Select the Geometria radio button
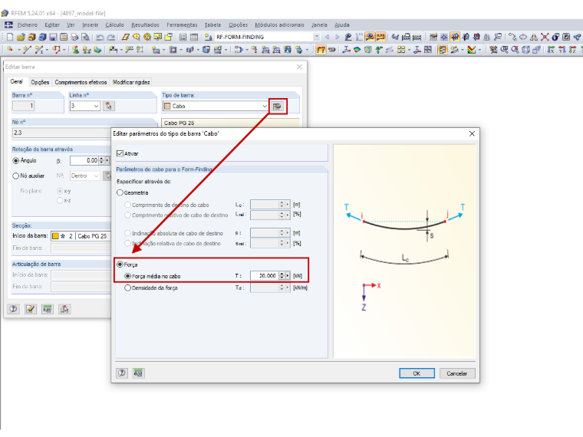 (120, 192)
